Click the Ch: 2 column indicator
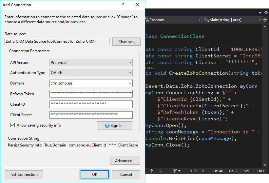Image resolution: width=269 pixels, height=183 pixels. coord(233,171)
